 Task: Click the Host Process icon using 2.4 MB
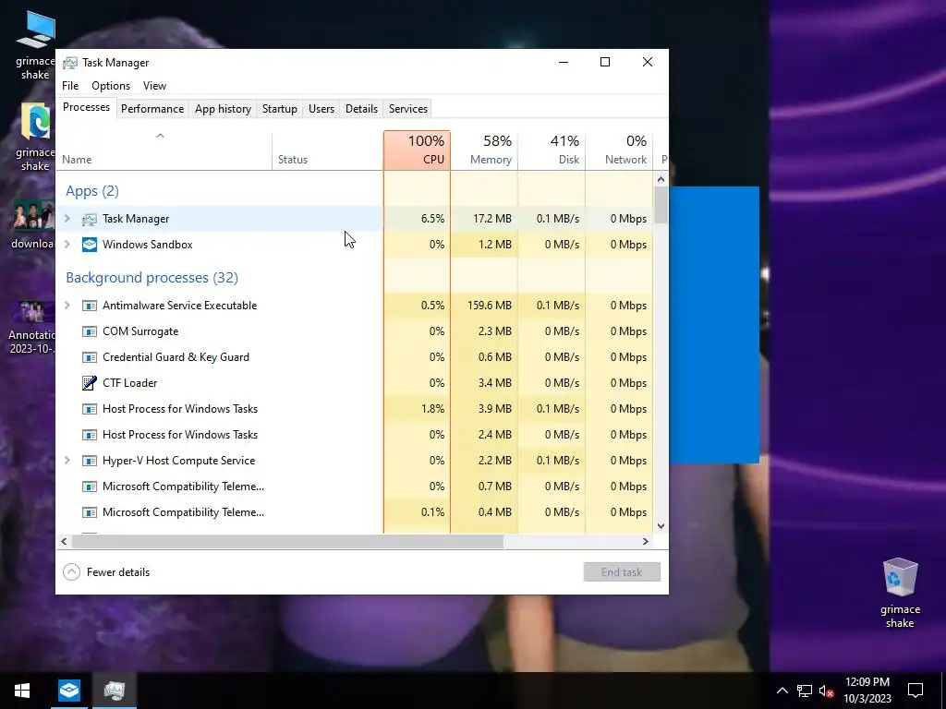coord(90,435)
